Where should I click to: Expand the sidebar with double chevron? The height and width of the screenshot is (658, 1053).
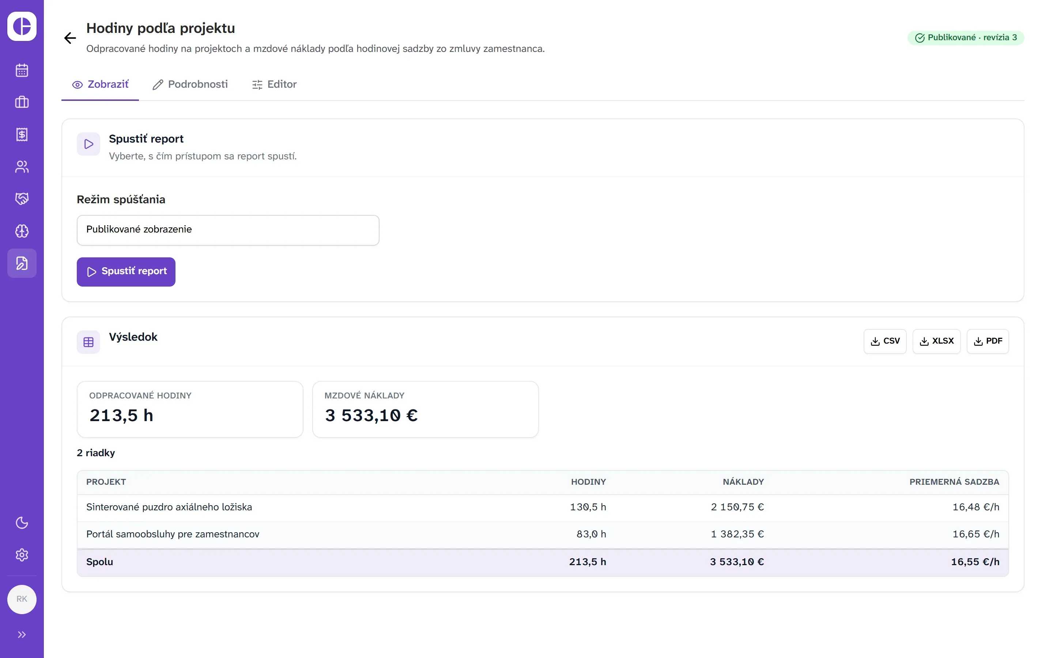pos(22,635)
